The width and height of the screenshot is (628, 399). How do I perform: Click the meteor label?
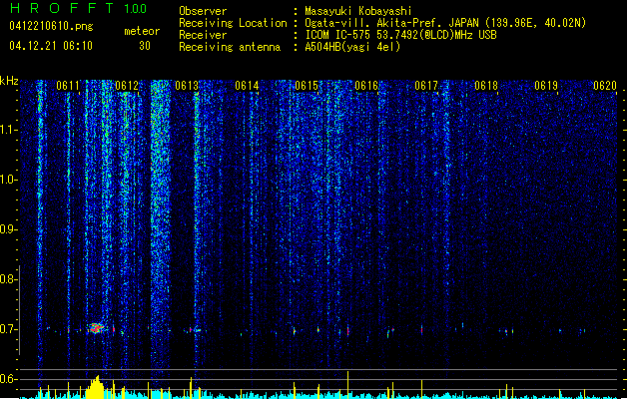pyautogui.click(x=142, y=31)
